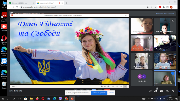Bookmark this page with the star icon
Screen dimensions: 180x101
pos(155,7)
